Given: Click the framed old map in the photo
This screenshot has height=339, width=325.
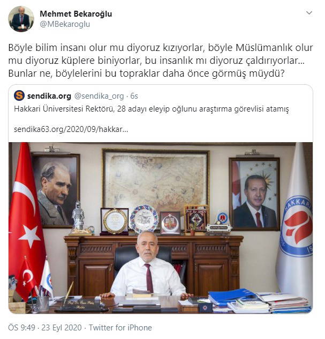Looking at the screenshot, I should (x=156, y=180).
